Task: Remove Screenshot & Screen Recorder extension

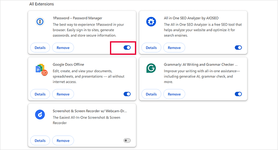Action: 63,141
